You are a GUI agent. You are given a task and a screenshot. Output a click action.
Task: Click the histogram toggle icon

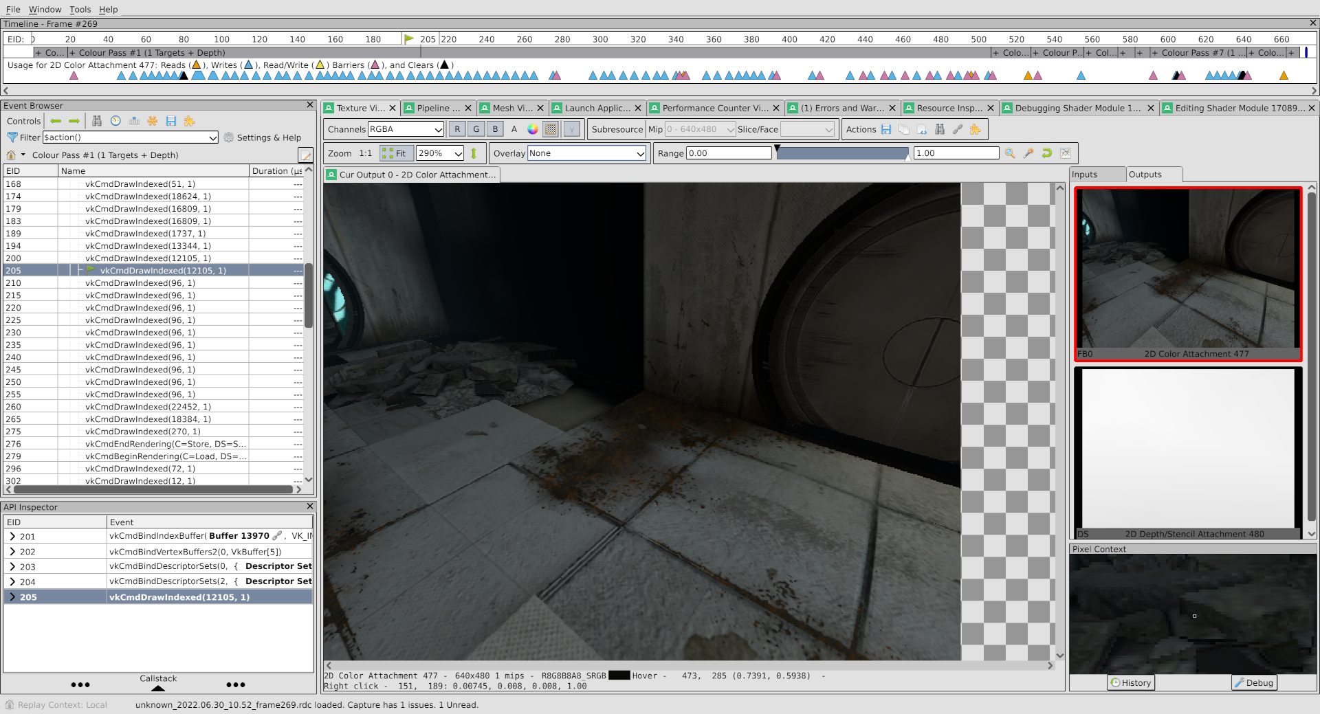pyautogui.click(x=1066, y=153)
